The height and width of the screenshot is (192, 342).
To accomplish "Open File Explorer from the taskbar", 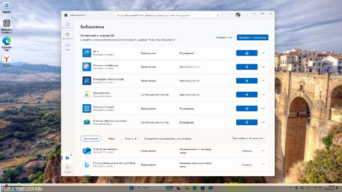I will click(x=187, y=188).
